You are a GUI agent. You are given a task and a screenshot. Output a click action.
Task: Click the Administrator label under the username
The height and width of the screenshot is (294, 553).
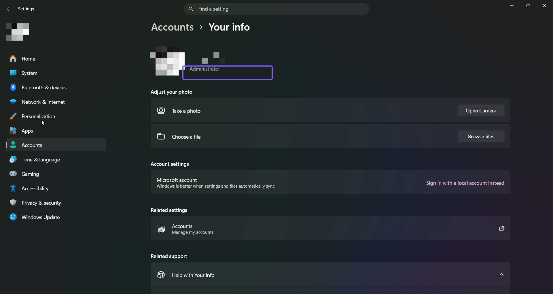click(x=204, y=69)
